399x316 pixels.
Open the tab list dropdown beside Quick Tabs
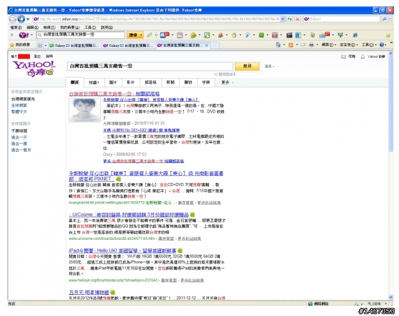46,46
